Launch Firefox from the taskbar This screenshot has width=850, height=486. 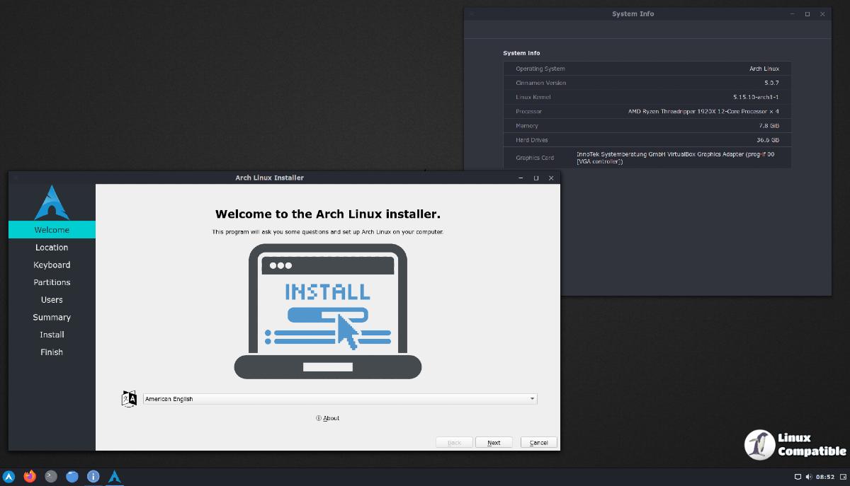coord(30,477)
